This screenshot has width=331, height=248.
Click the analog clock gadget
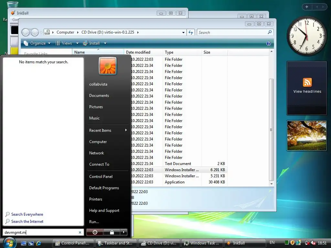pos(307,36)
